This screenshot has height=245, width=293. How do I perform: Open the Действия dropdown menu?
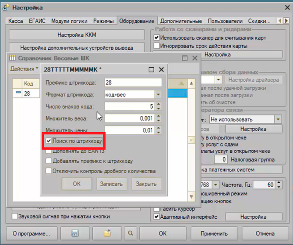tap(25, 69)
